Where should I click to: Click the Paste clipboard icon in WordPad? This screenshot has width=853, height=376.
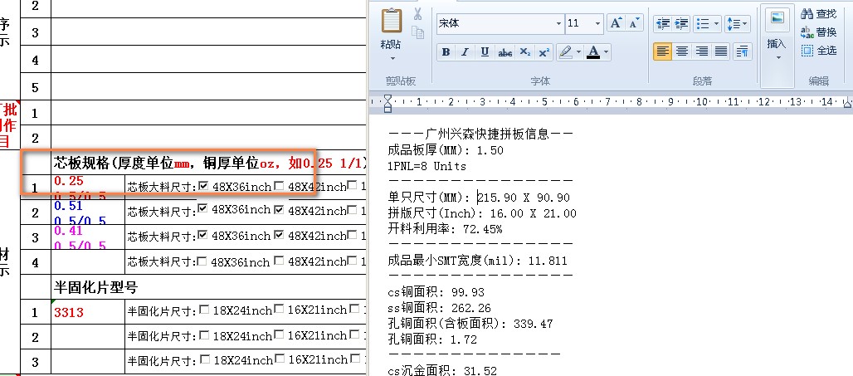[392, 21]
